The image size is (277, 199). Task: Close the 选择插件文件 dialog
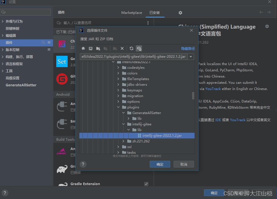[191, 31]
